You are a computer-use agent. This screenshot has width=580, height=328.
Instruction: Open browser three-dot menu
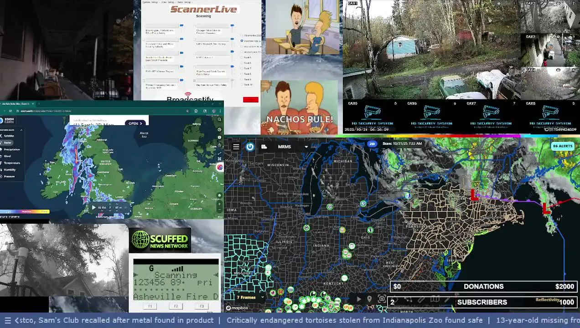coord(220,111)
